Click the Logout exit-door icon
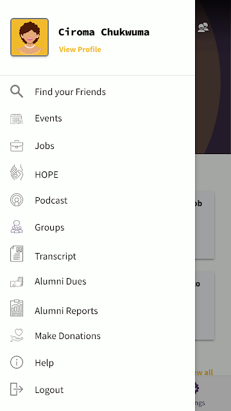This screenshot has height=411, width=231. click(x=17, y=389)
